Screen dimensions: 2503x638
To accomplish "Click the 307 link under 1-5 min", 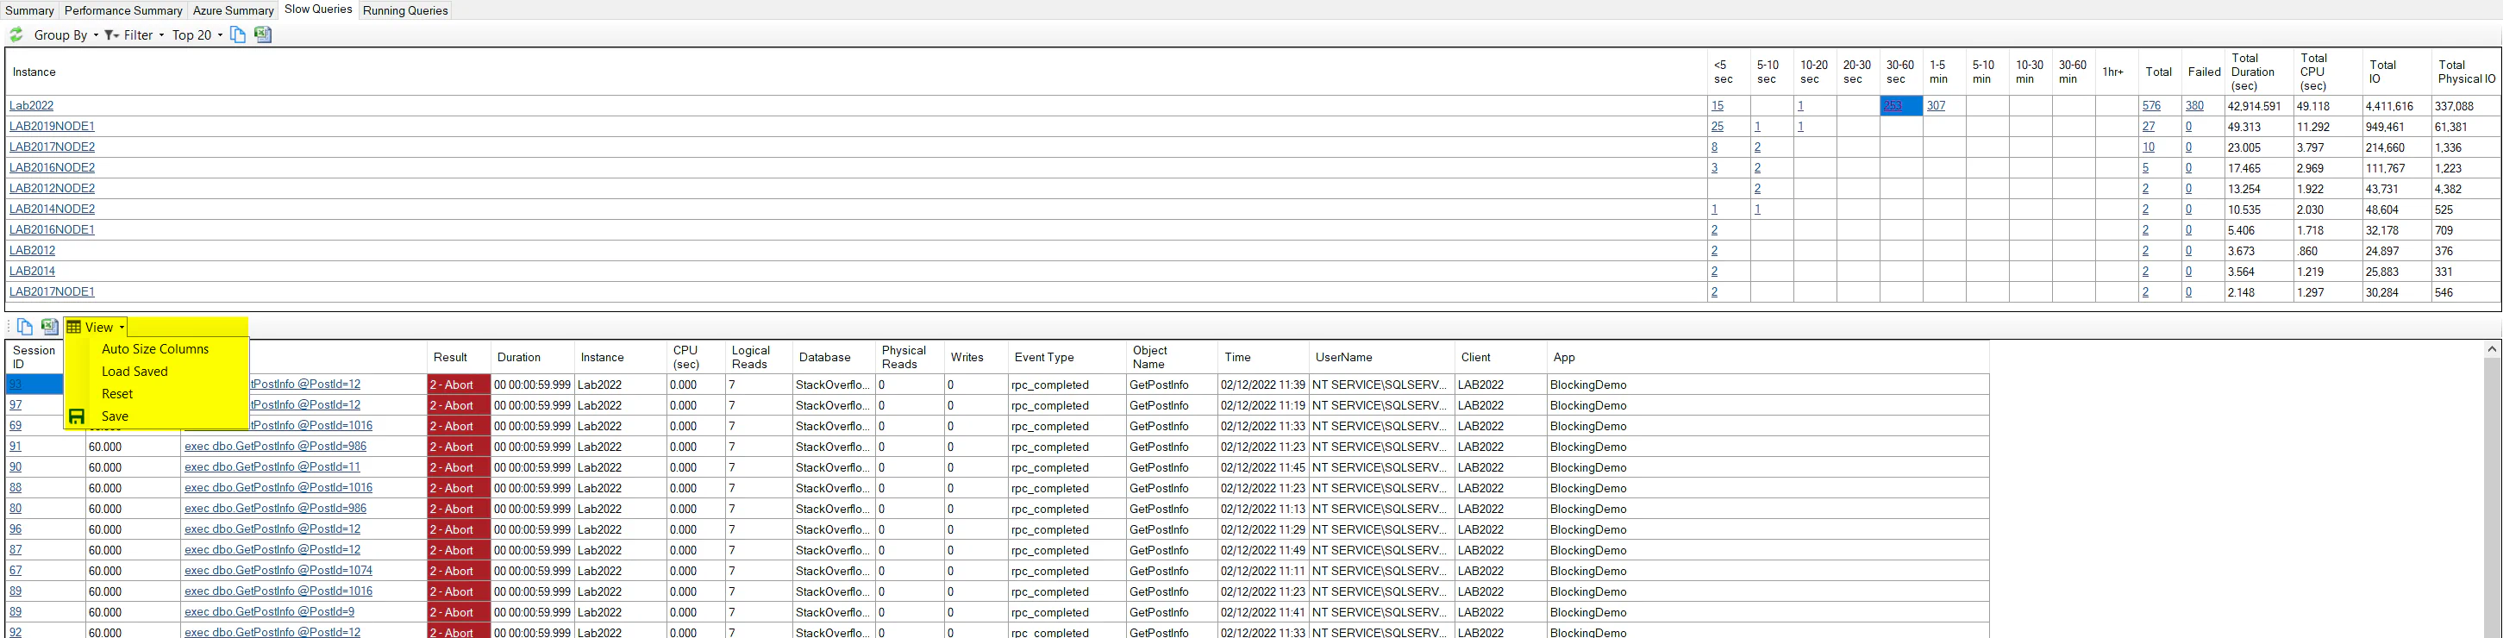I will click(1936, 106).
